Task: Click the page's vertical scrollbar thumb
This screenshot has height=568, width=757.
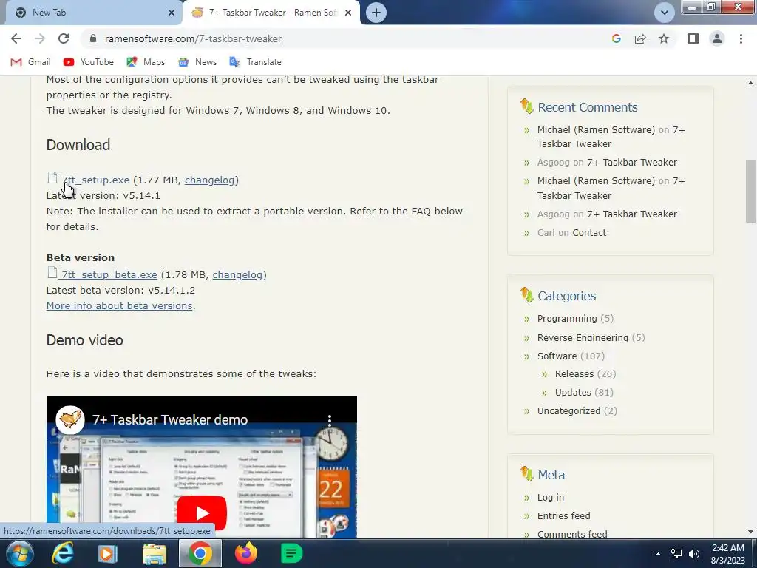Action: click(750, 191)
